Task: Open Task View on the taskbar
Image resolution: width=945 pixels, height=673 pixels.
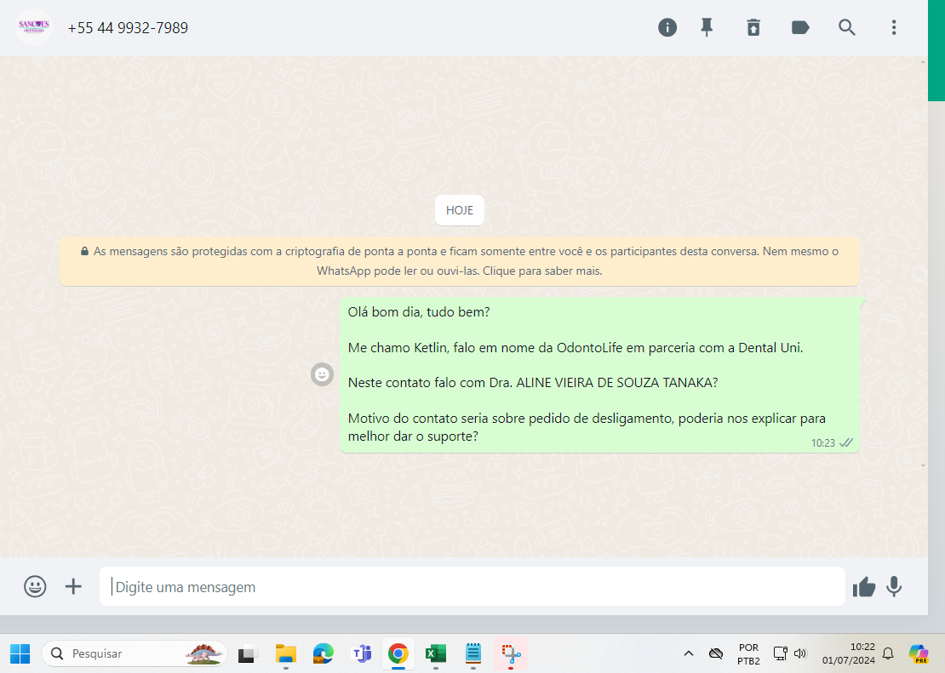Action: tap(247, 653)
